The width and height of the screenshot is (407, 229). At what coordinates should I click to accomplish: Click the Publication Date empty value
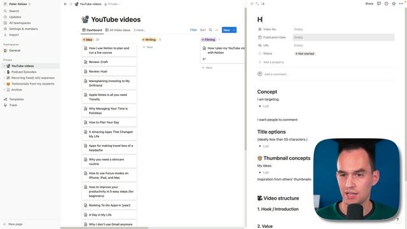pyautogui.click(x=343, y=38)
